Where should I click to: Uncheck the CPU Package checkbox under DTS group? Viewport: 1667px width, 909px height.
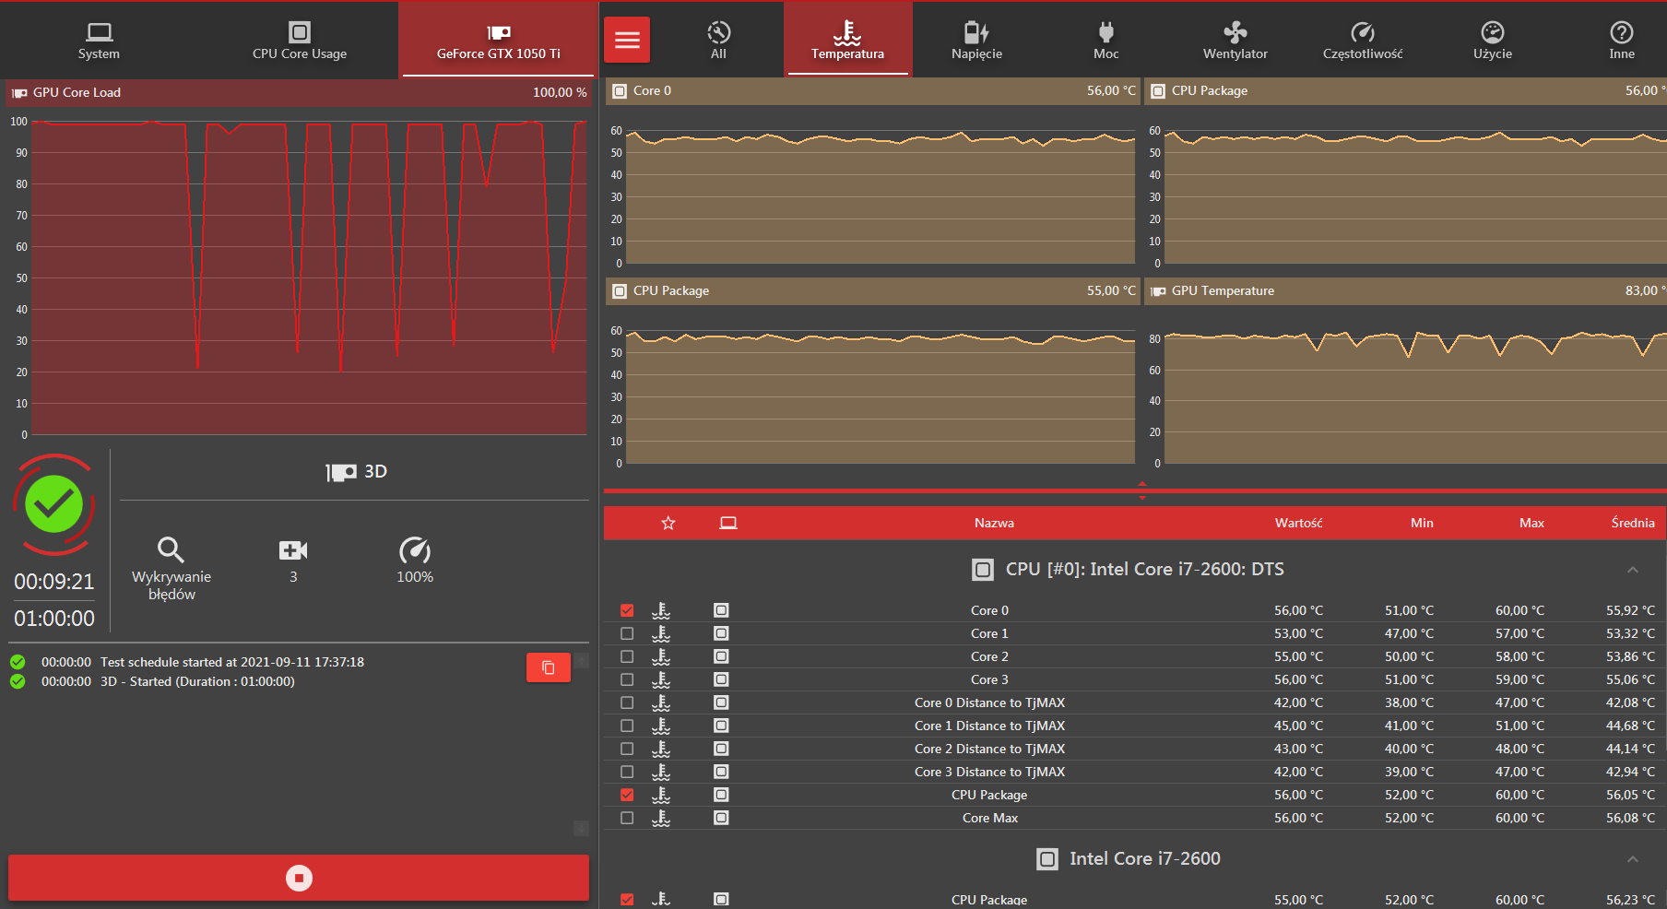tap(627, 795)
